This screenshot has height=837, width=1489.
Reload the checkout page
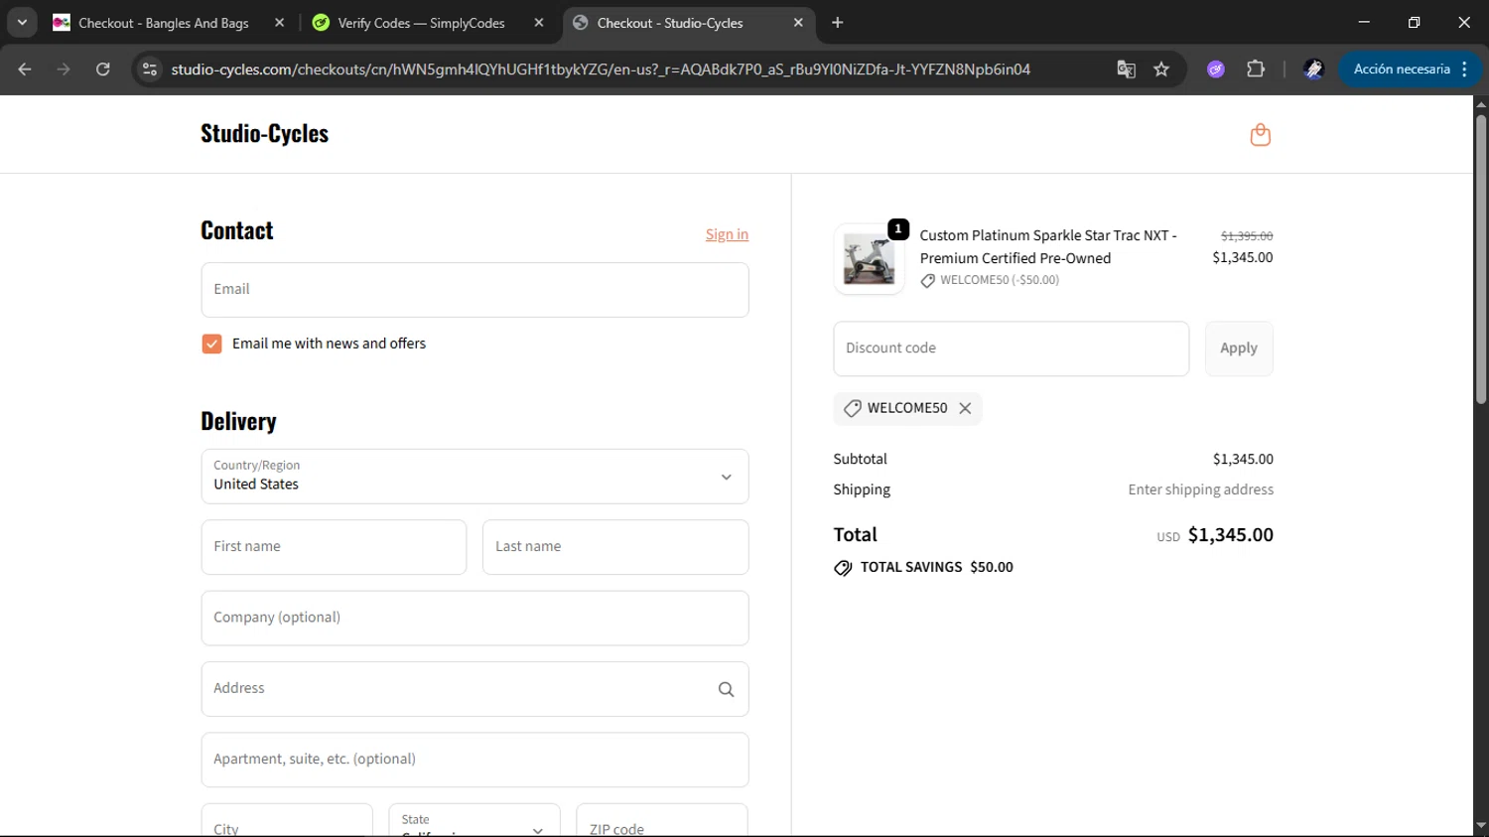102,70
